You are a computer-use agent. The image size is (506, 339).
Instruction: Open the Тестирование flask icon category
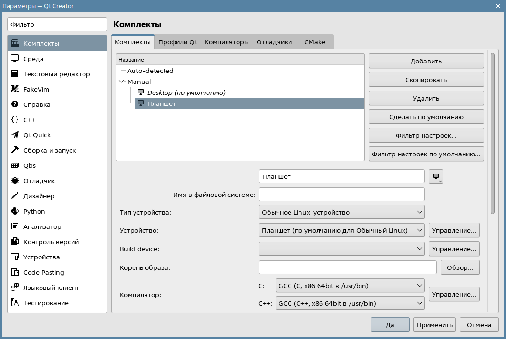[x=15, y=303]
